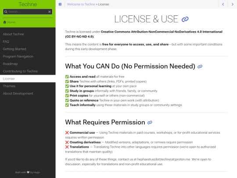Click the search magnifier icon
The image size is (237, 178).
tap(6, 12)
